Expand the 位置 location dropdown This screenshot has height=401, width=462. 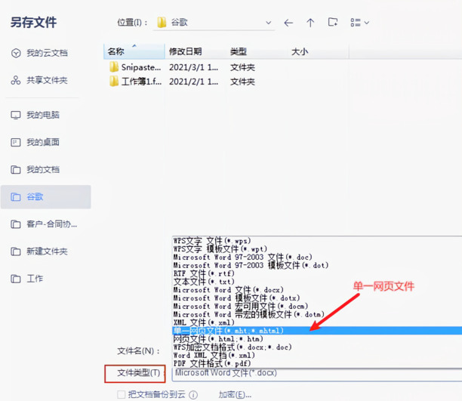(268, 23)
